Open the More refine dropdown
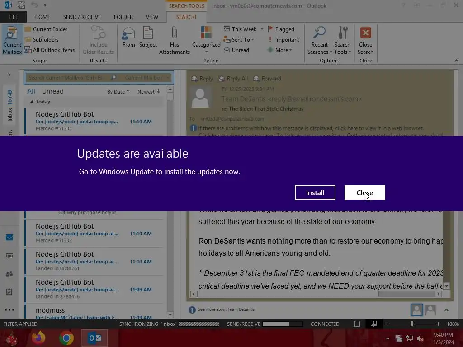The height and width of the screenshot is (347, 463). coord(279,50)
